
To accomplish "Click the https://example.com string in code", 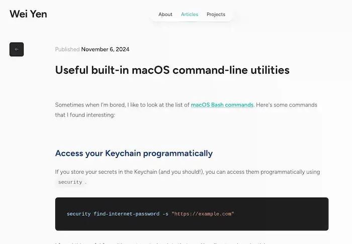I will 203,214.
